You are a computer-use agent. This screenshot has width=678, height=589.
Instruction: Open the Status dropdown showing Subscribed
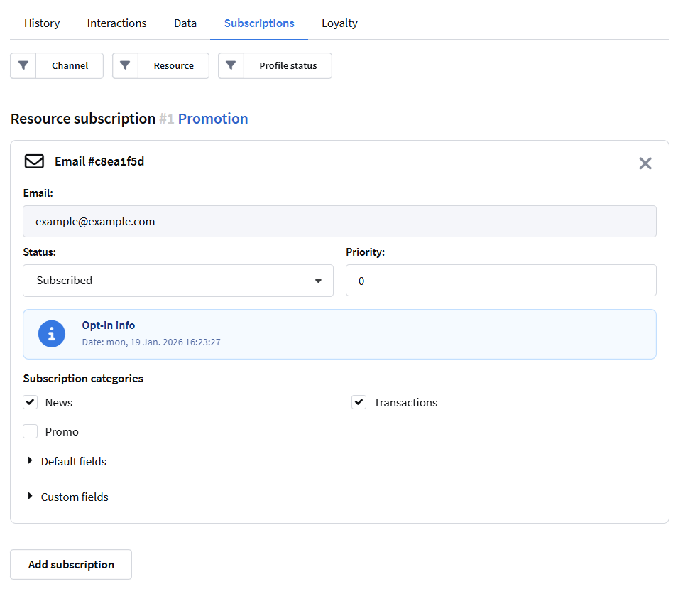click(x=177, y=281)
